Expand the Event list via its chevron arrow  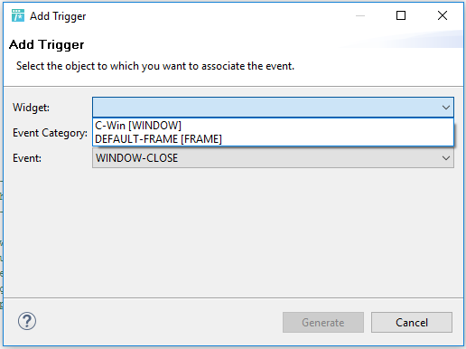(x=446, y=158)
